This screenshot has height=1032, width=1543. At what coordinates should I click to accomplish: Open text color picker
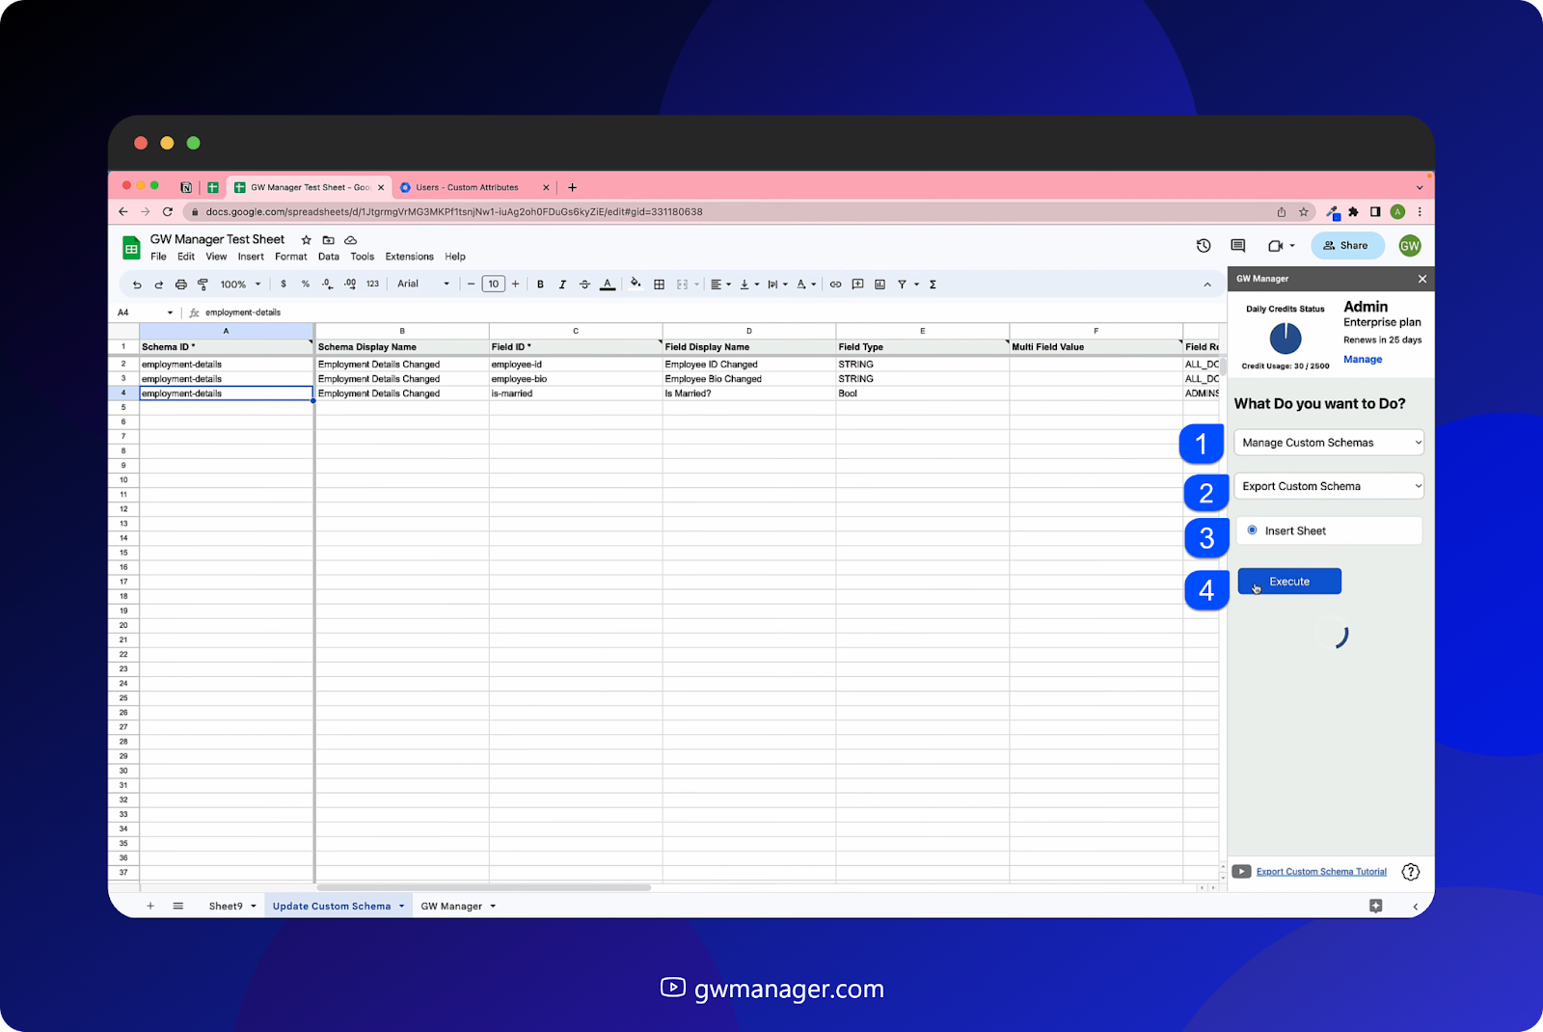coord(608,285)
